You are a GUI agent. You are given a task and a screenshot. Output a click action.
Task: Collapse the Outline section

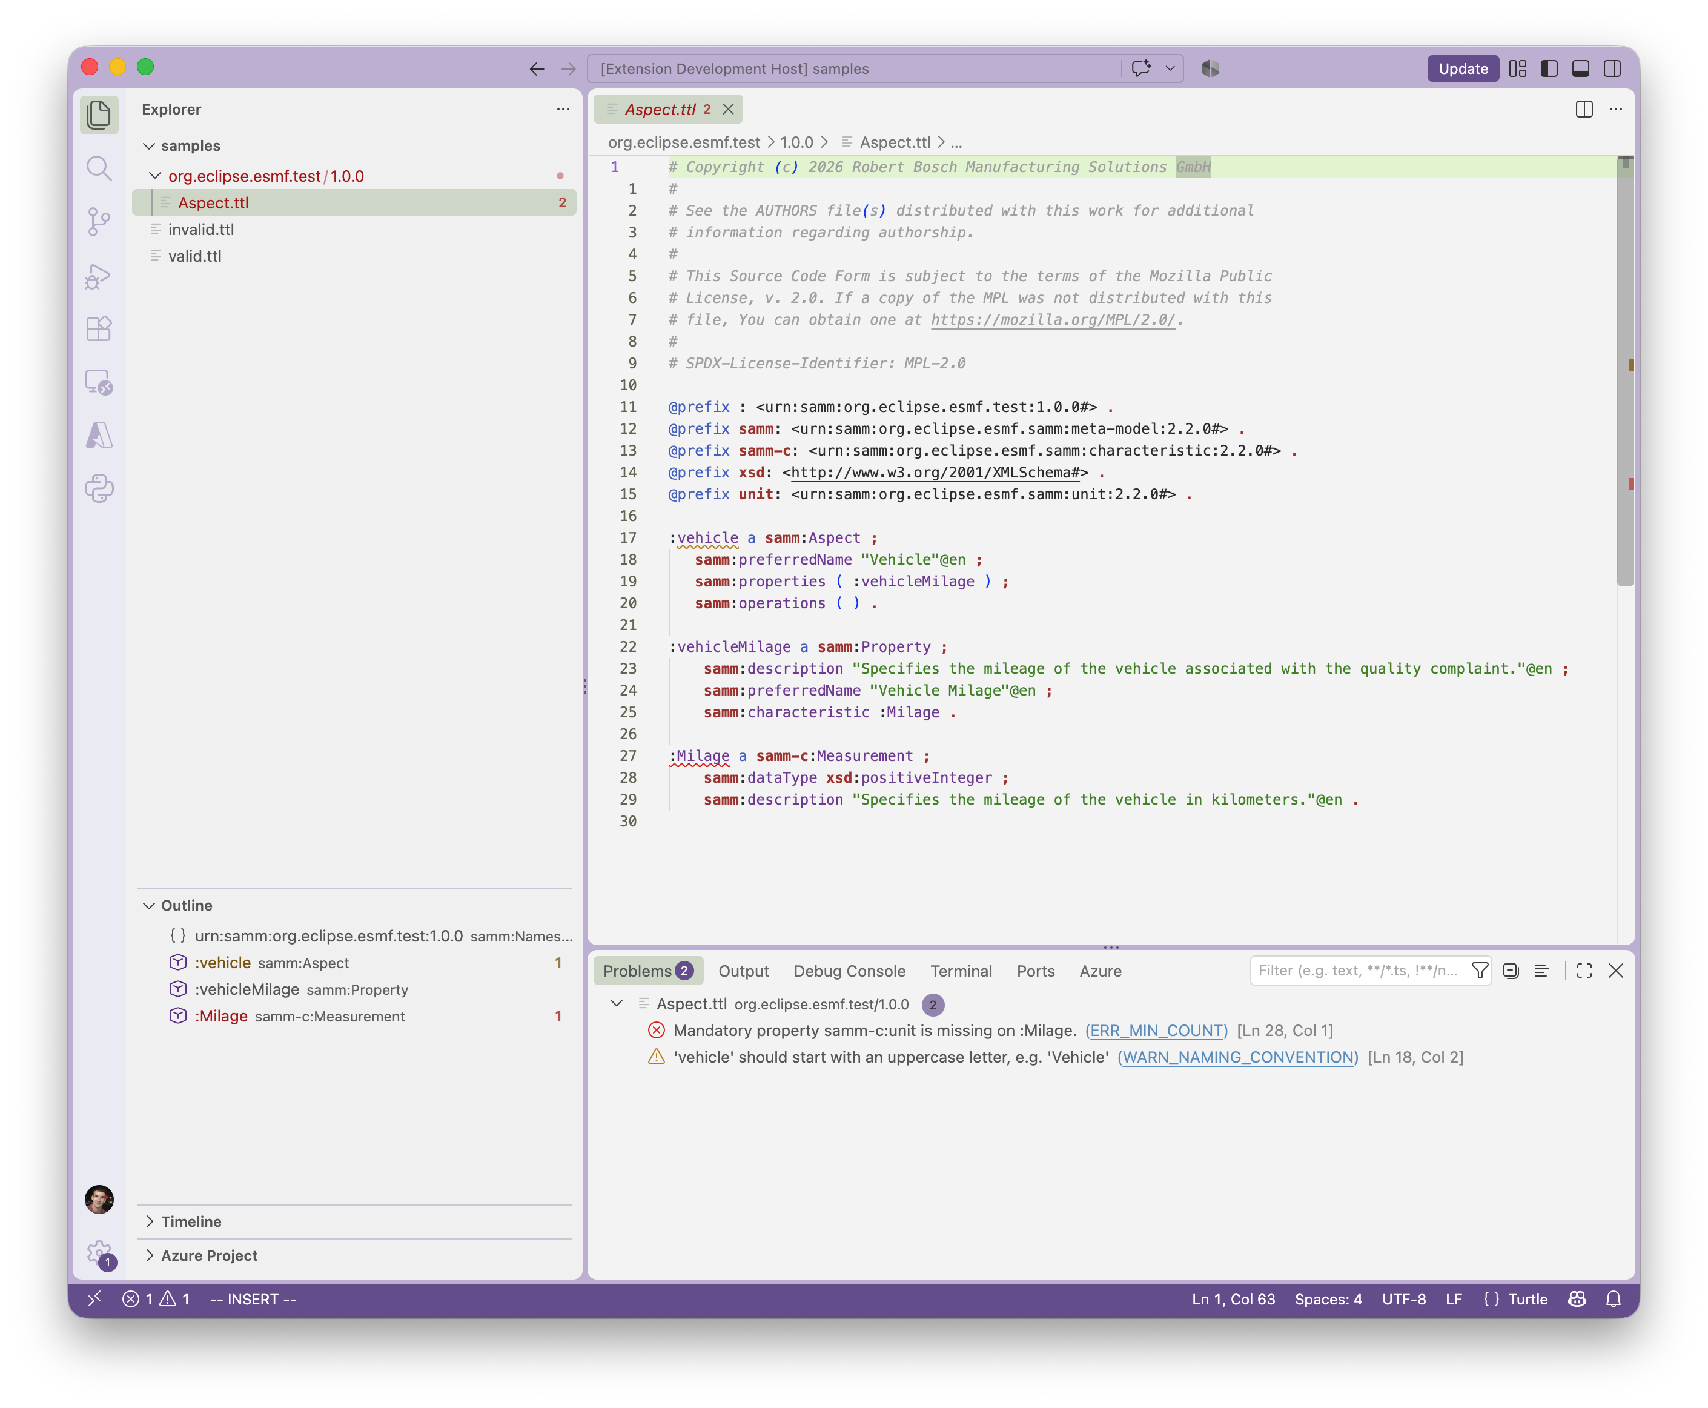coord(149,905)
